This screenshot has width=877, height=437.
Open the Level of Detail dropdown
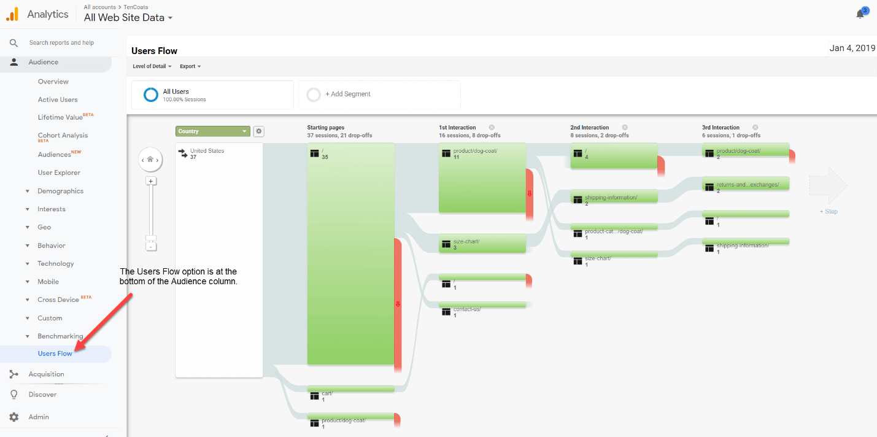(152, 66)
